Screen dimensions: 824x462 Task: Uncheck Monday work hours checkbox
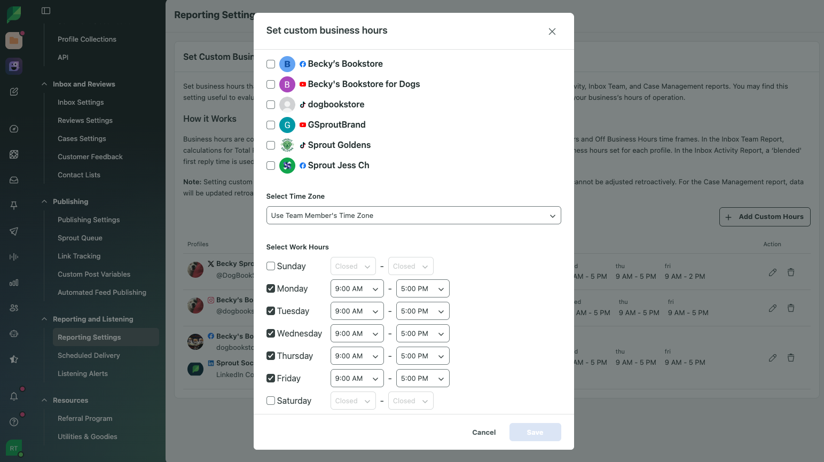point(271,288)
